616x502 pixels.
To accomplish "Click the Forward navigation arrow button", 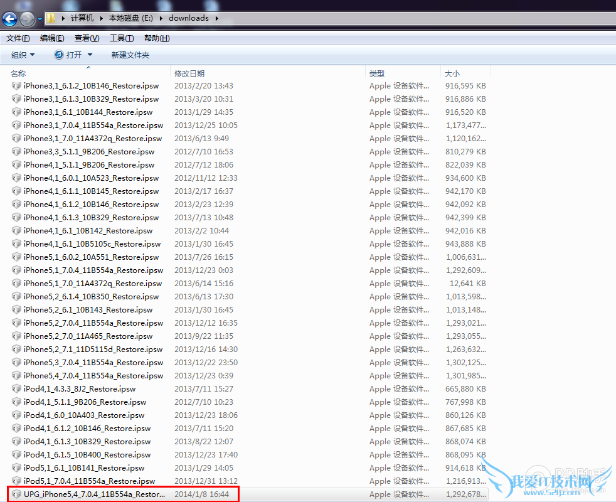I will pos(27,18).
